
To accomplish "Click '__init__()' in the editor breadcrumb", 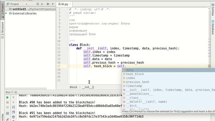I will click(88, 87).
